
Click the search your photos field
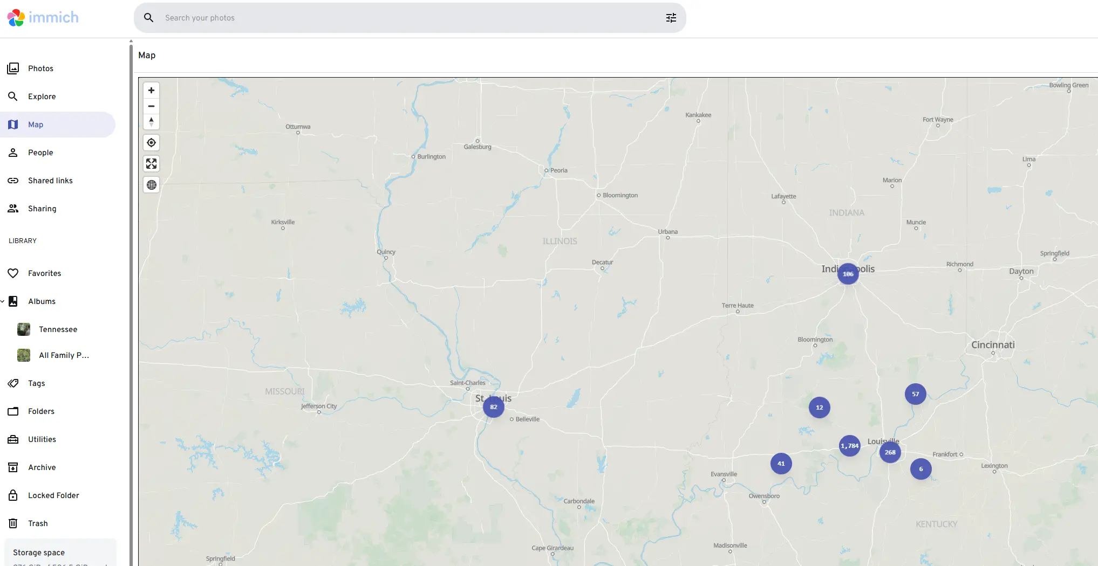[410, 18]
